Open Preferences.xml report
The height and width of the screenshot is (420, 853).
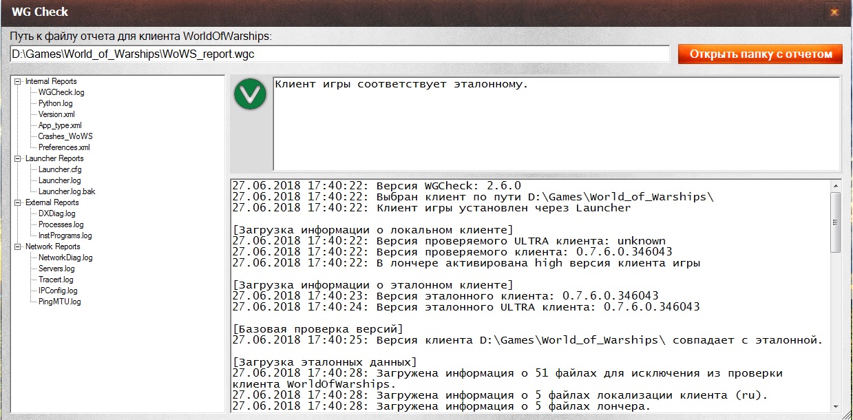pyautogui.click(x=64, y=147)
